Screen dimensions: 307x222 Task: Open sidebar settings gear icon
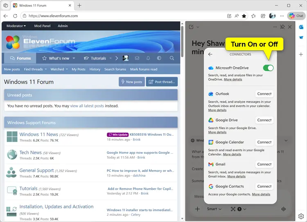click(x=301, y=216)
